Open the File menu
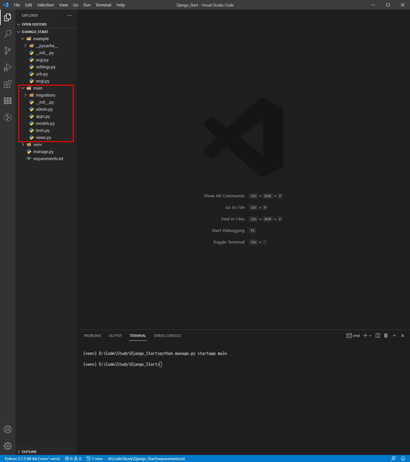410x462 pixels. (17, 5)
